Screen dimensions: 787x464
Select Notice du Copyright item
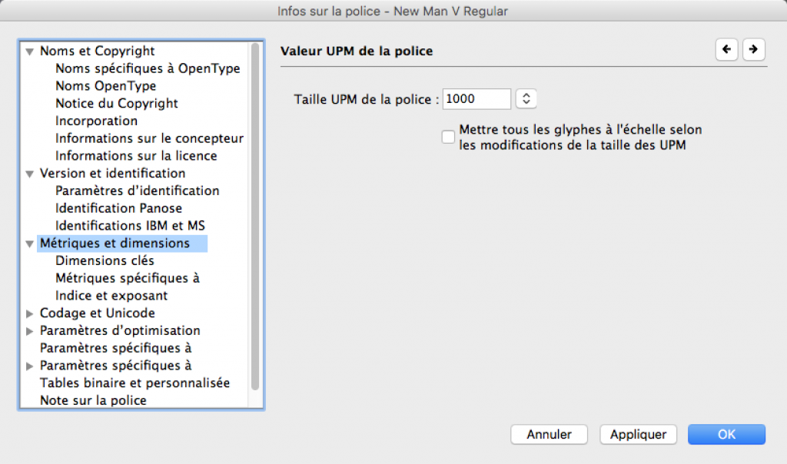116,103
